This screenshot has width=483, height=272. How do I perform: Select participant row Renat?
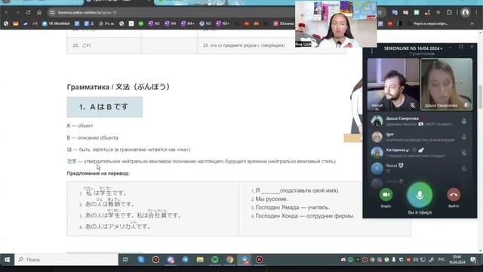point(420,168)
